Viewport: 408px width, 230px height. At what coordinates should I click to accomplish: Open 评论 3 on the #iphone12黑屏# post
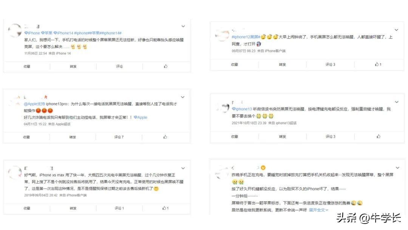(330, 64)
